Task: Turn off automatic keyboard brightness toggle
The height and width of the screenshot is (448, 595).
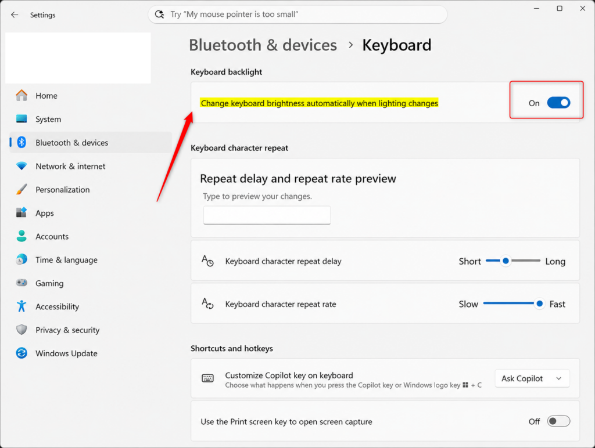Action: pyautogui.click(x=558, y=103)
